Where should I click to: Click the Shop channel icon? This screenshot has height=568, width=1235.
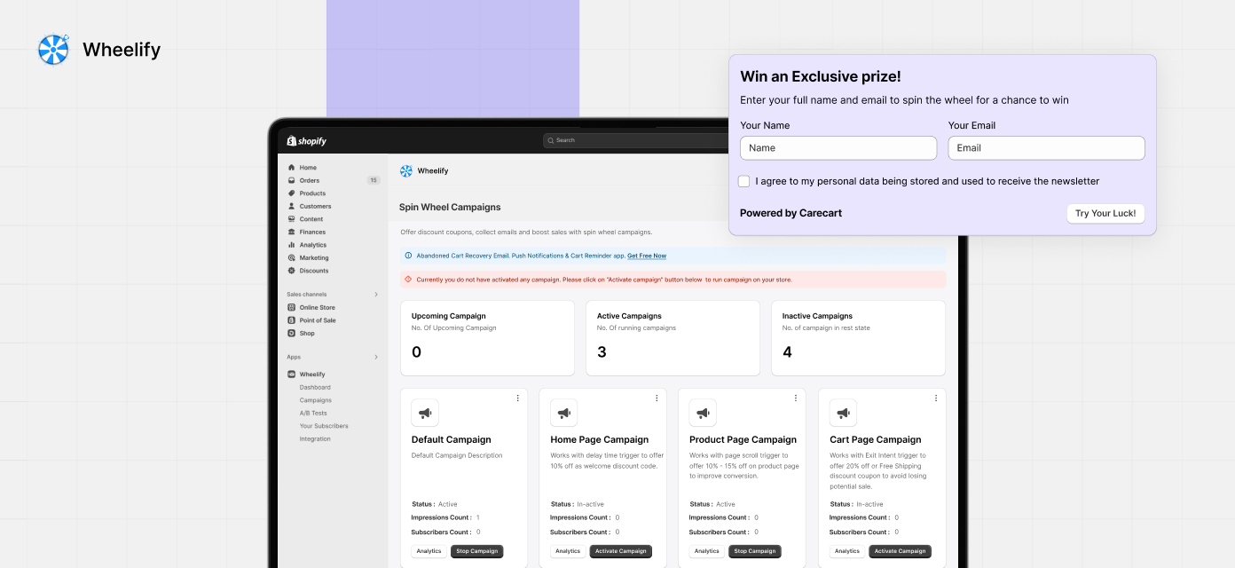click(291, 333)
